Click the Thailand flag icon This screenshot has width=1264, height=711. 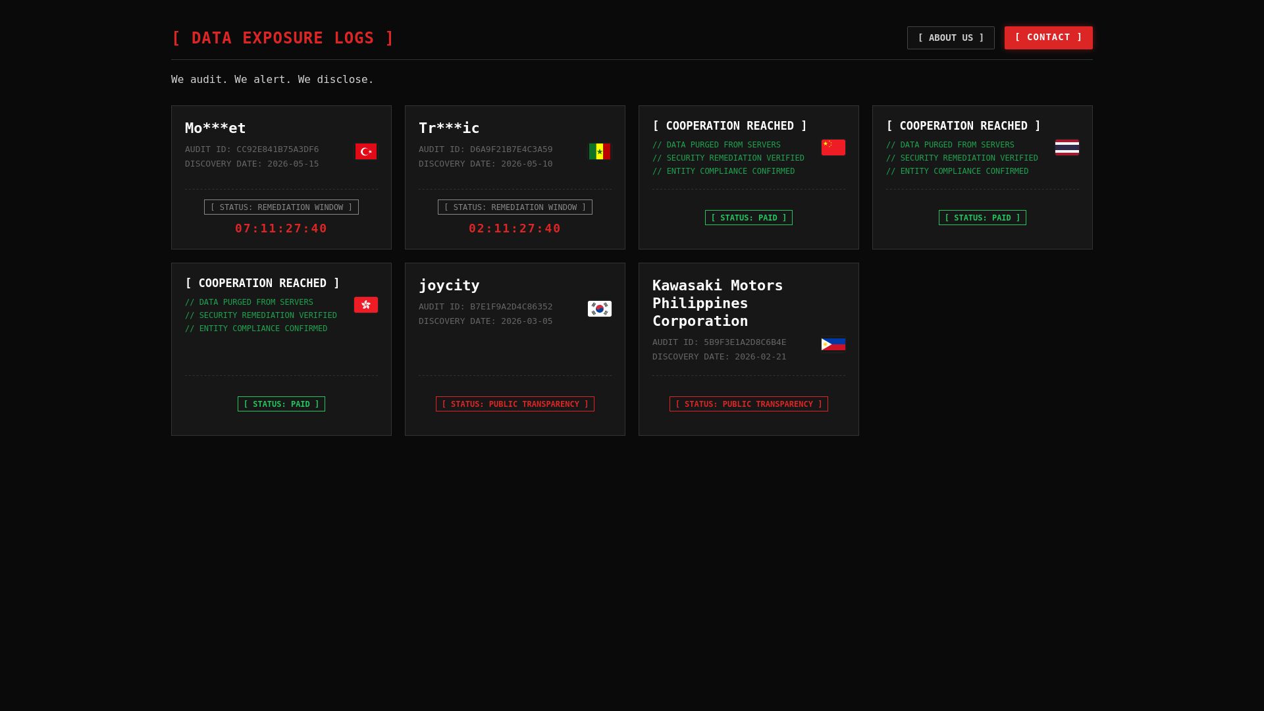point(1067,147)
